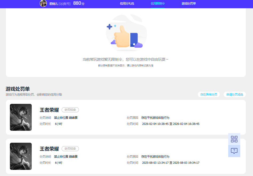253x176 pixels.
Task: Click 处罚结束 badge on 2026-02-04 penalty
Action: tap(70, 110)
